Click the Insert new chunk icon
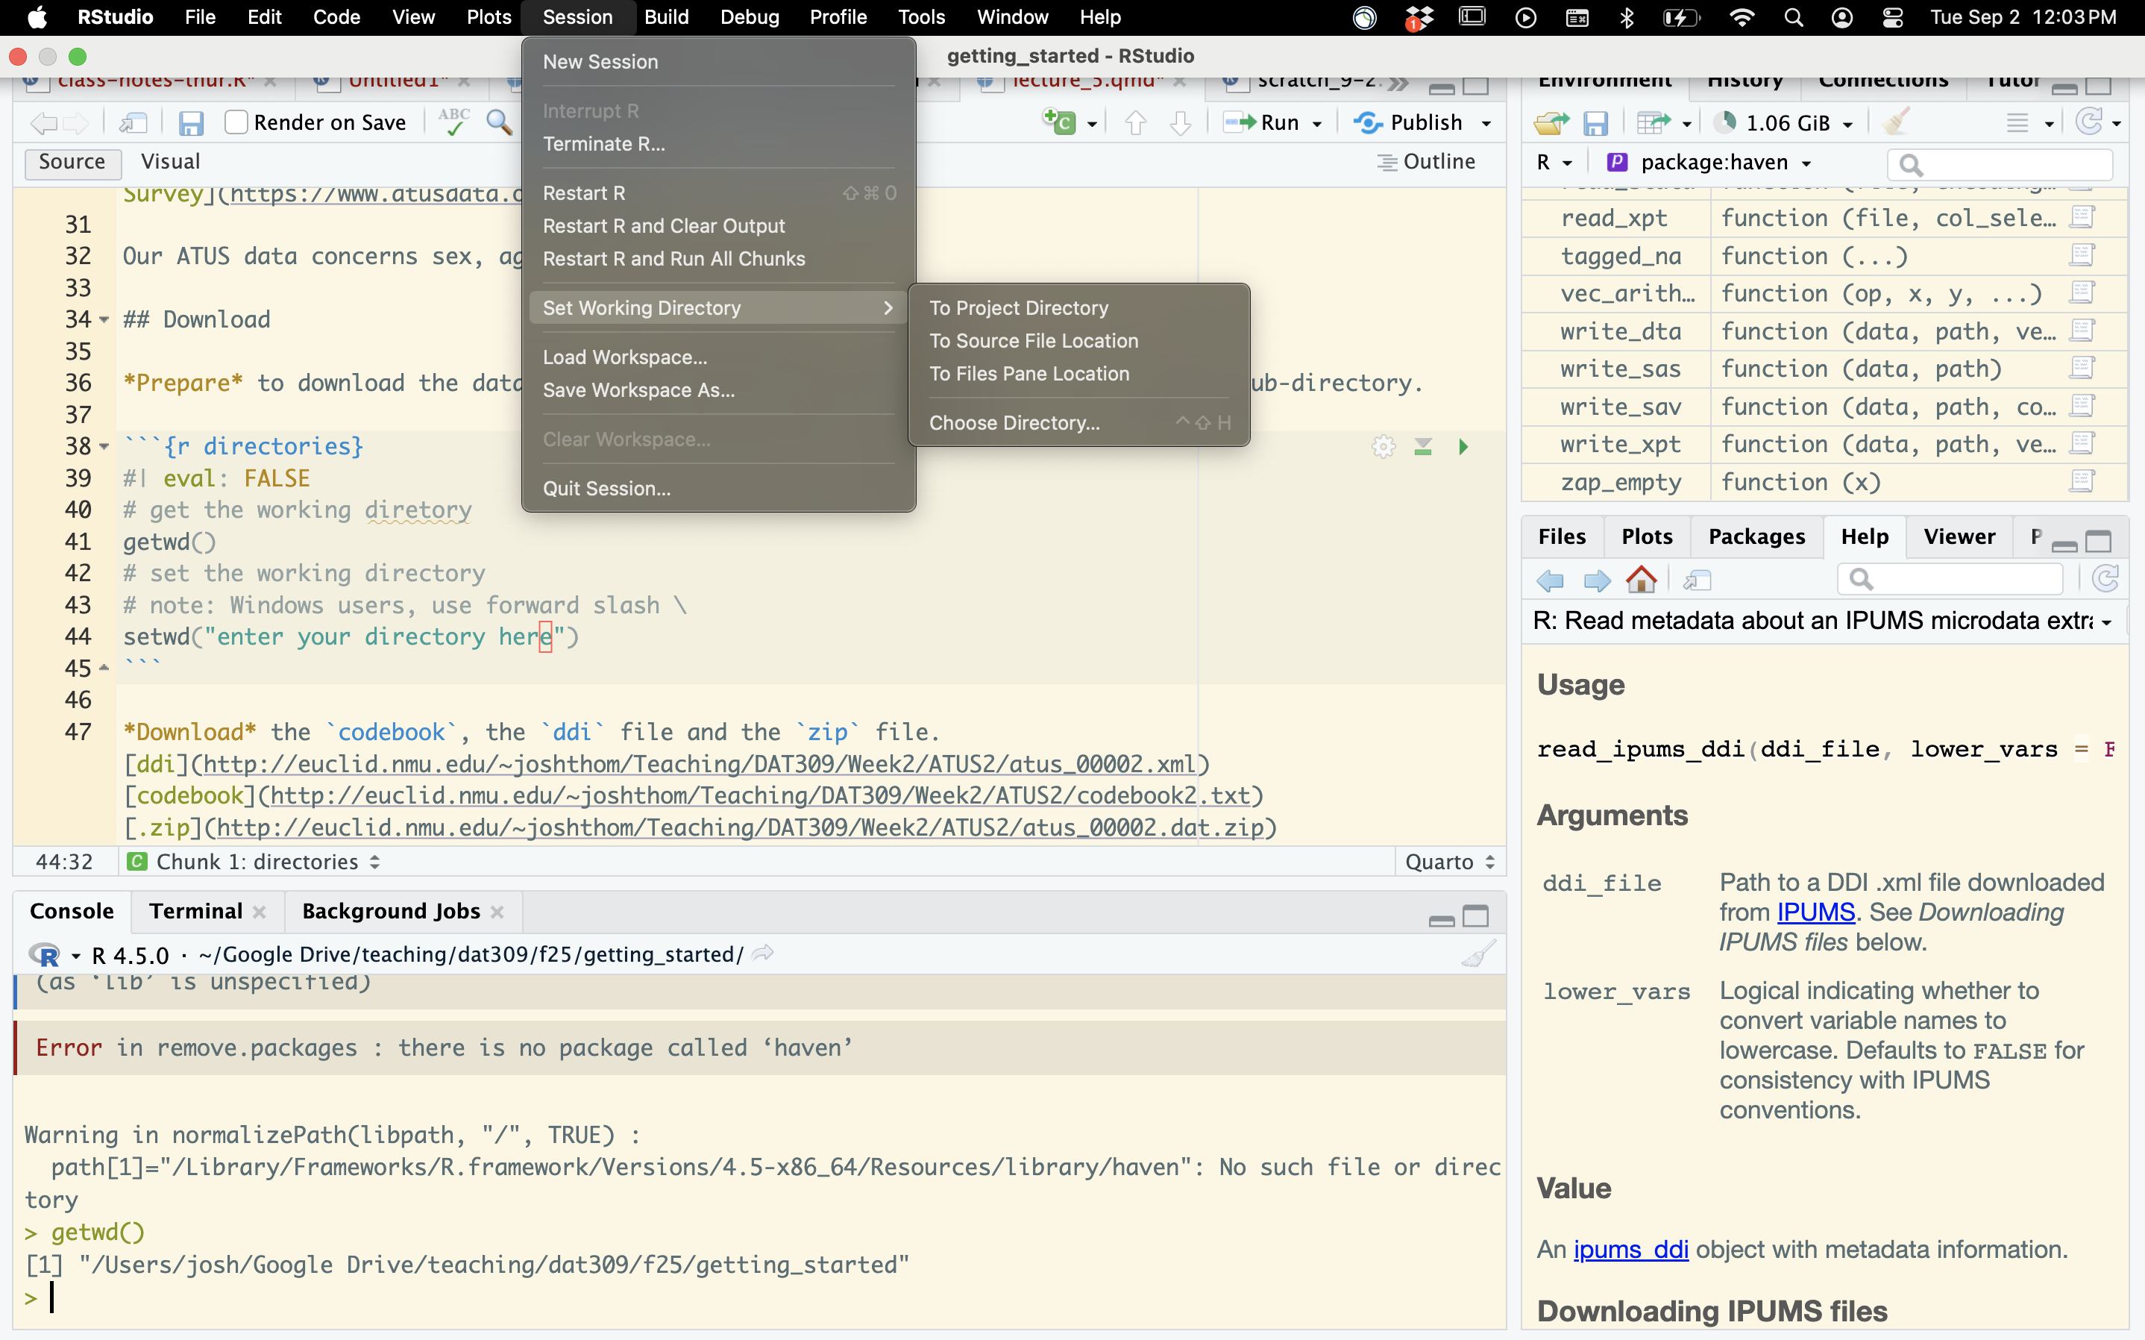 (x=1059, y=122)
